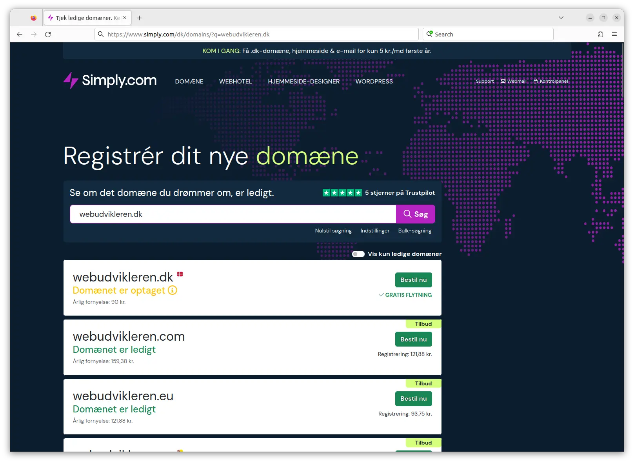The height and width of the screenshot is (463, 634).
Task: Open the Firefox hamburger application menu
Action: 614,34
